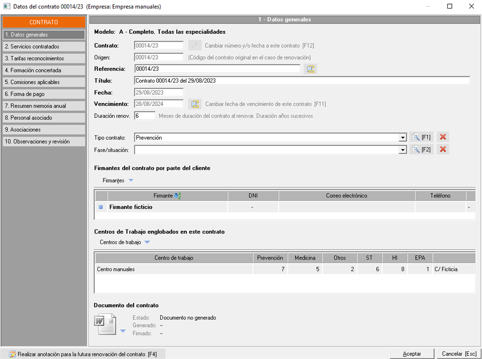Open the document options arrow beside Word icon
Viewport: 482px width, 359px height.
[x=123, y=331]
